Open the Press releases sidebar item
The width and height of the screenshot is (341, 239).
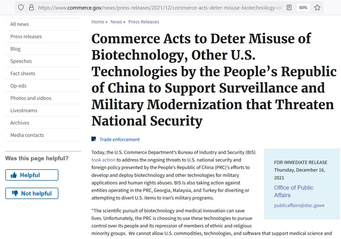(x=26, y=36)
